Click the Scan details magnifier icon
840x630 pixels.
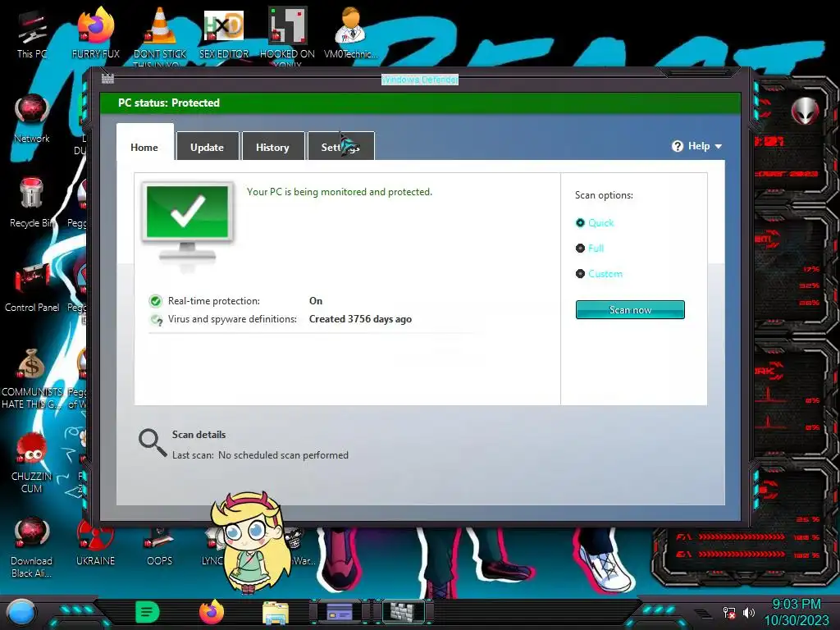(153, 443)
